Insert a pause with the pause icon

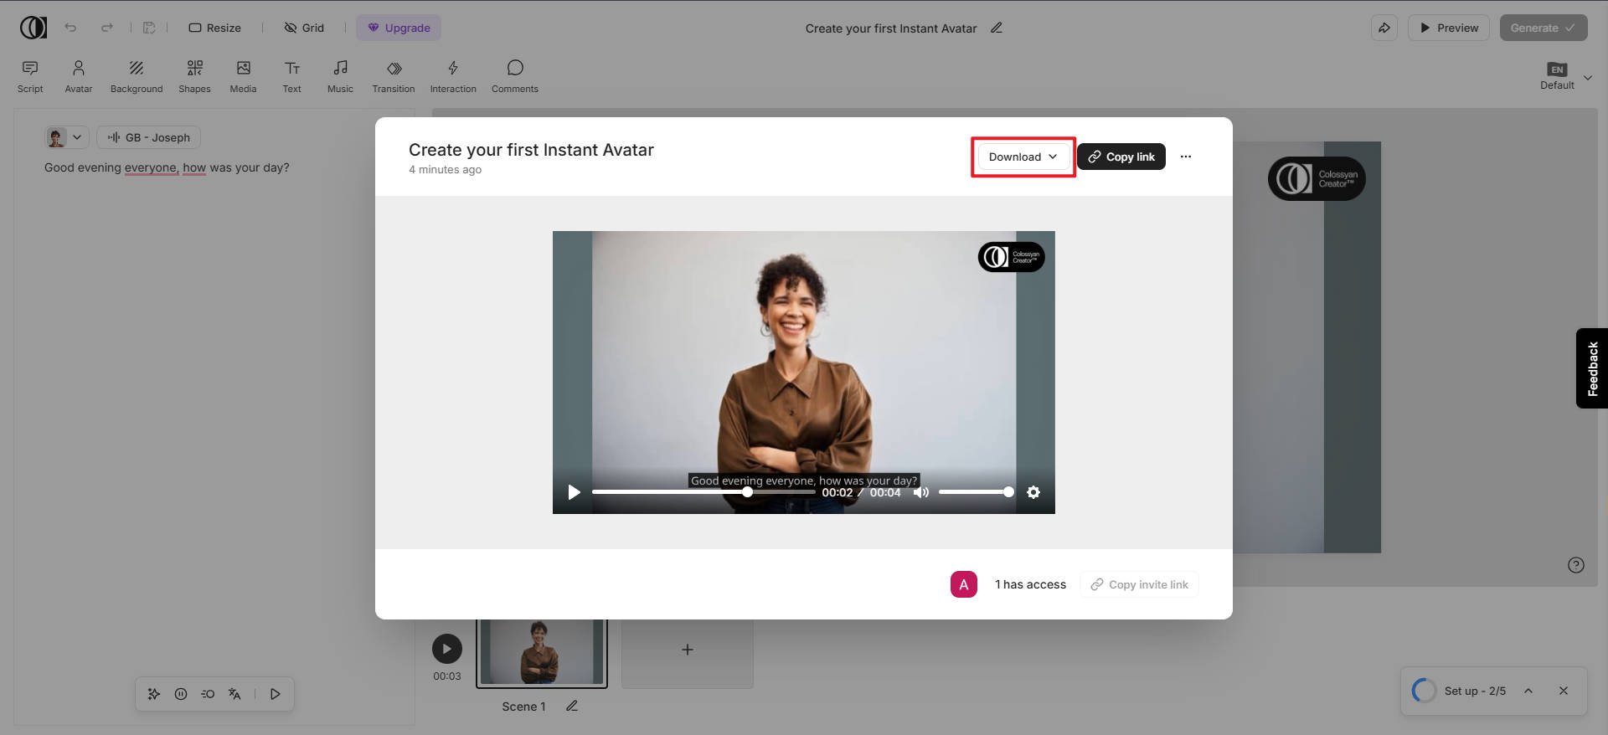tap(181, 694)
